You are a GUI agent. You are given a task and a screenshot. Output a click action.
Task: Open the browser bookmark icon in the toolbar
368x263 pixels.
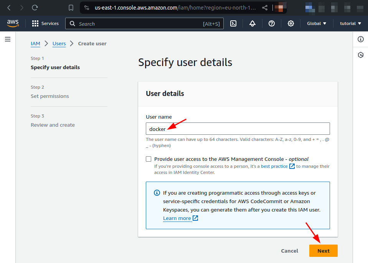tap(70, 7)
